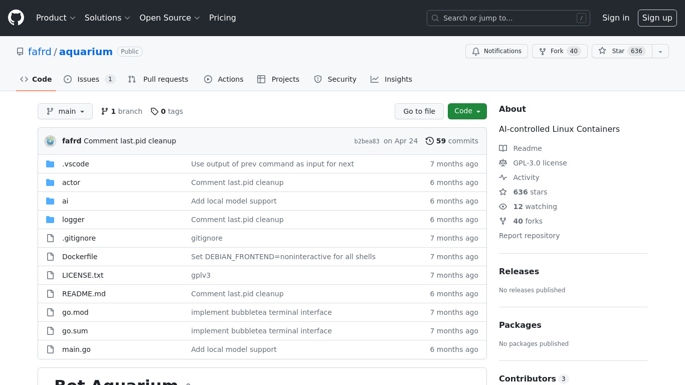View the 59 commits history
The height and width of the screenshot is (385, 685).
coord(452,141)
